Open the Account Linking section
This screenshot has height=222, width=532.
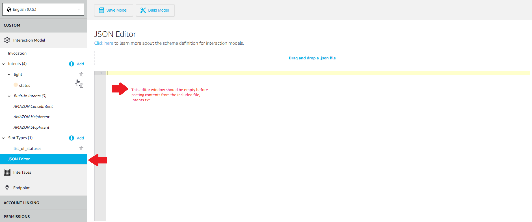pos(43,203)
